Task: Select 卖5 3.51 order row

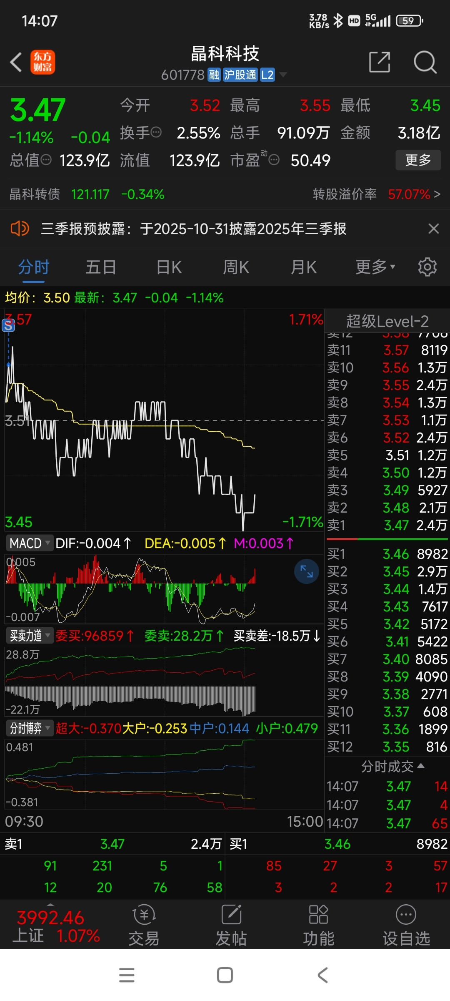Action: point(387,455)
